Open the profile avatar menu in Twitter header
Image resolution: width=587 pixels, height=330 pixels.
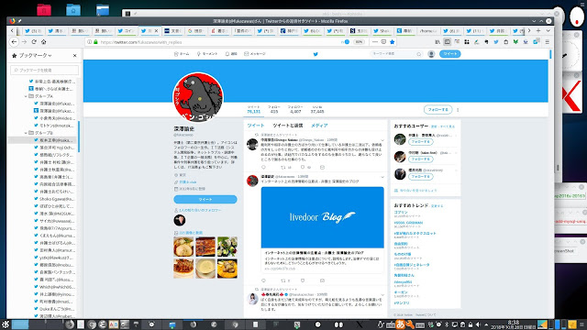pos(431,54)
